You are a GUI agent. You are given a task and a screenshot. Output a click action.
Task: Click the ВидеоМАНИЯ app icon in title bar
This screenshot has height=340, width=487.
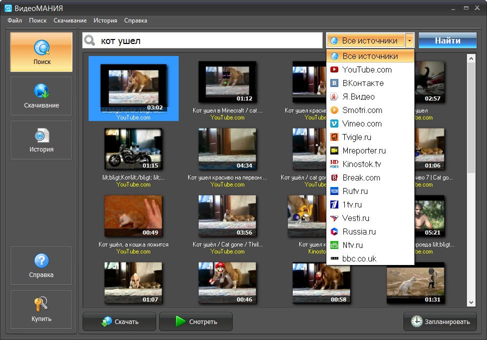pos(8,8)
